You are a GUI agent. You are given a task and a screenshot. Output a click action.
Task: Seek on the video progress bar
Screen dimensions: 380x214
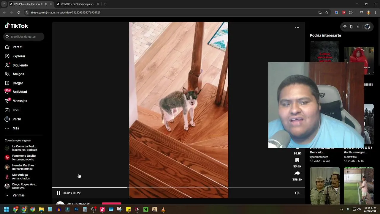178,187
